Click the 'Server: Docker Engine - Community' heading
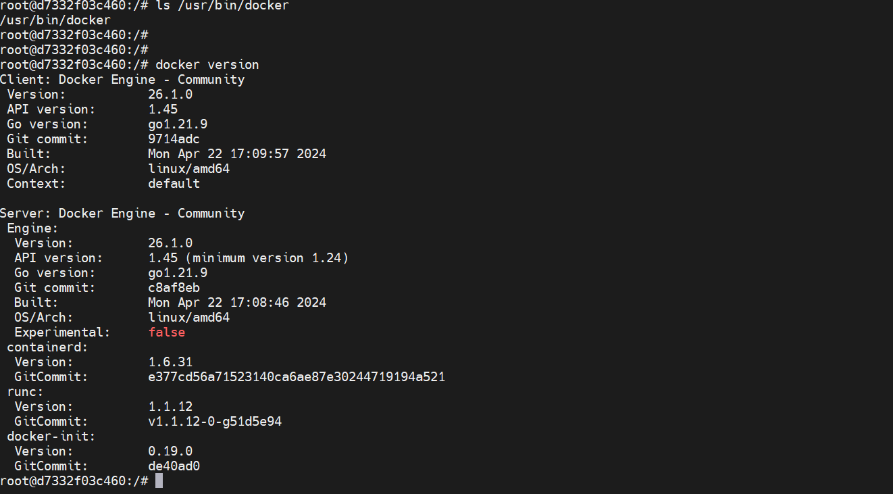893x494 pixels. pyautogui.click(x=122, y=214)
